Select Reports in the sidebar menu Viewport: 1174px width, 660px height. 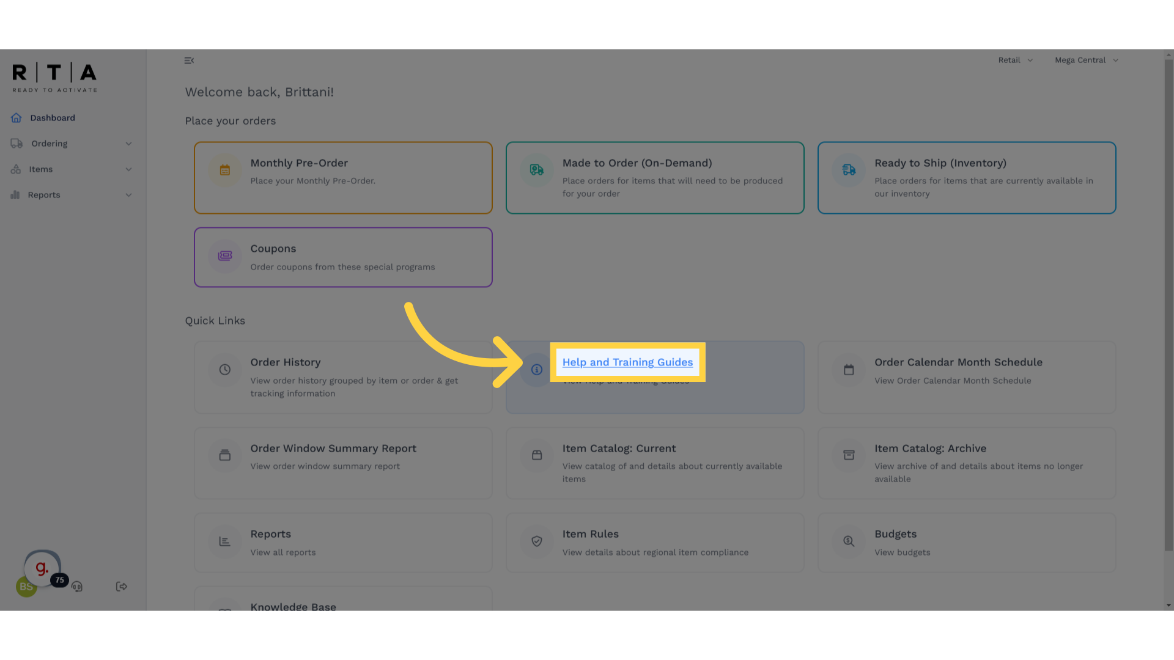[x=44, y=195]
